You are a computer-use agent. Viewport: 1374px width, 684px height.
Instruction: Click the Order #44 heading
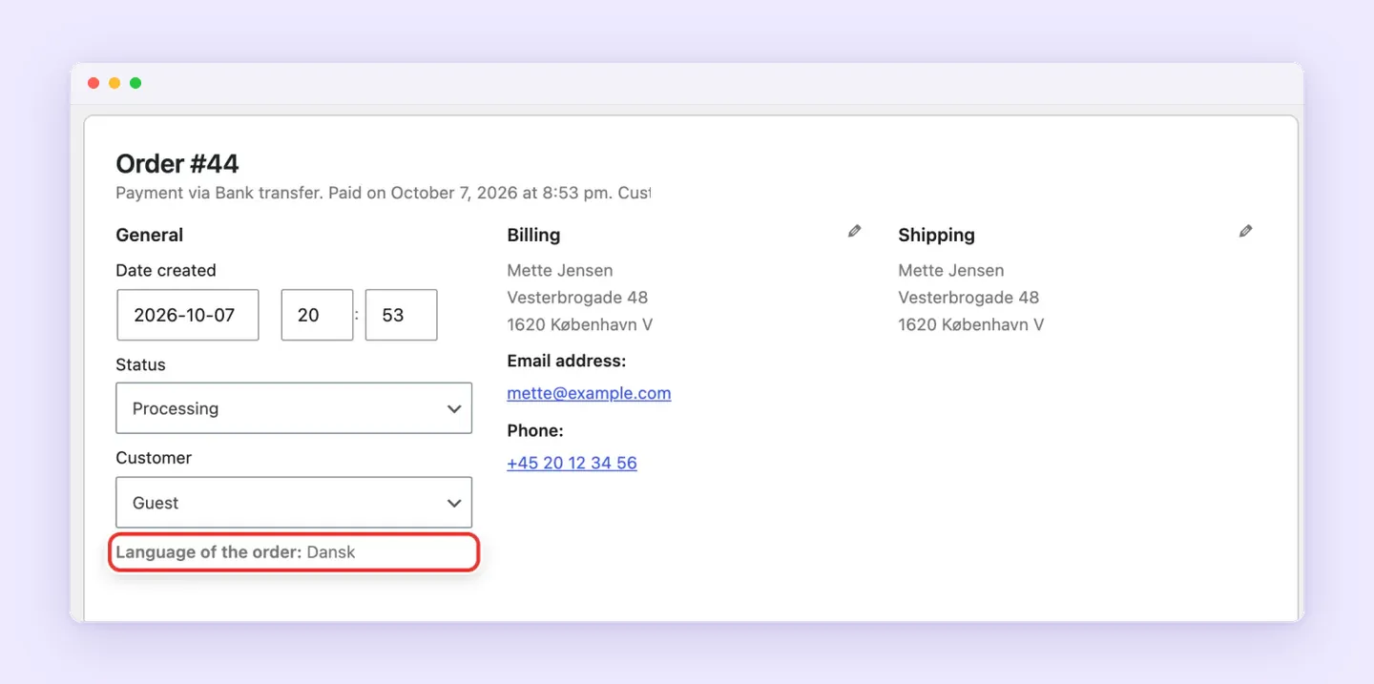[x=177, y=163]
